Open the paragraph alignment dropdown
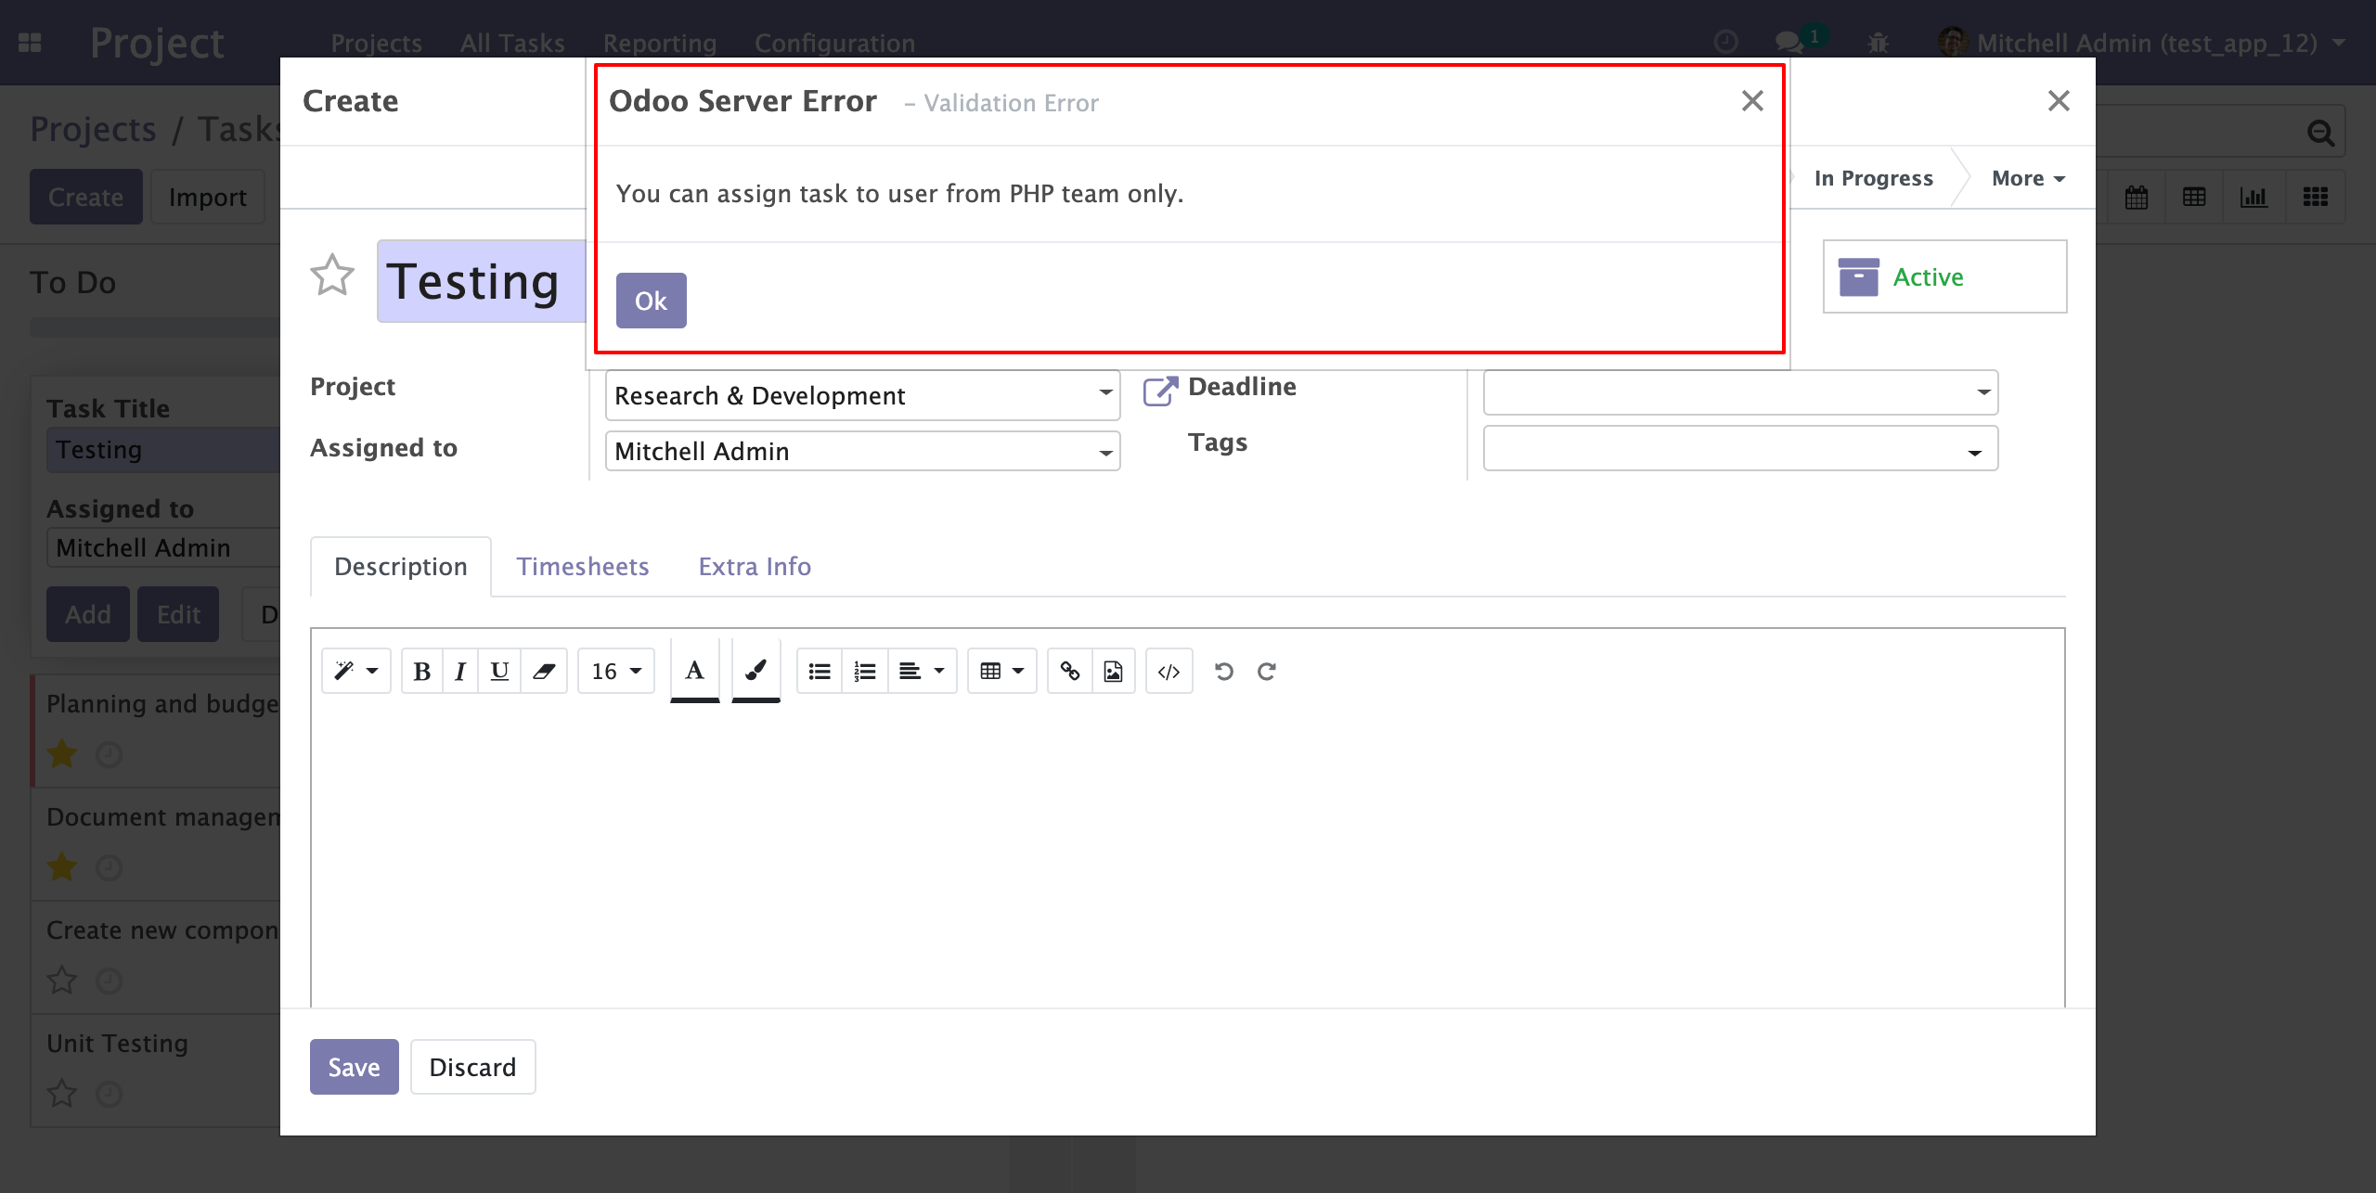The image size is (2376, 1193). click(923, 671)
